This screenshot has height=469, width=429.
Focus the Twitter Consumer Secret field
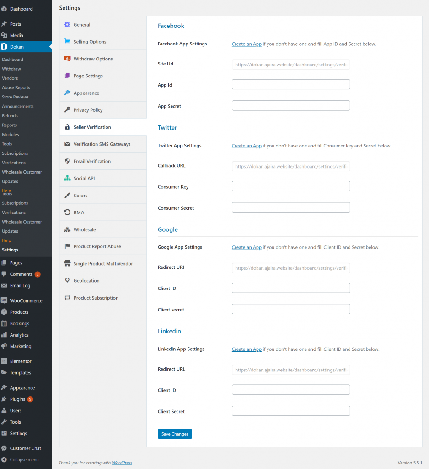point(291,207)
